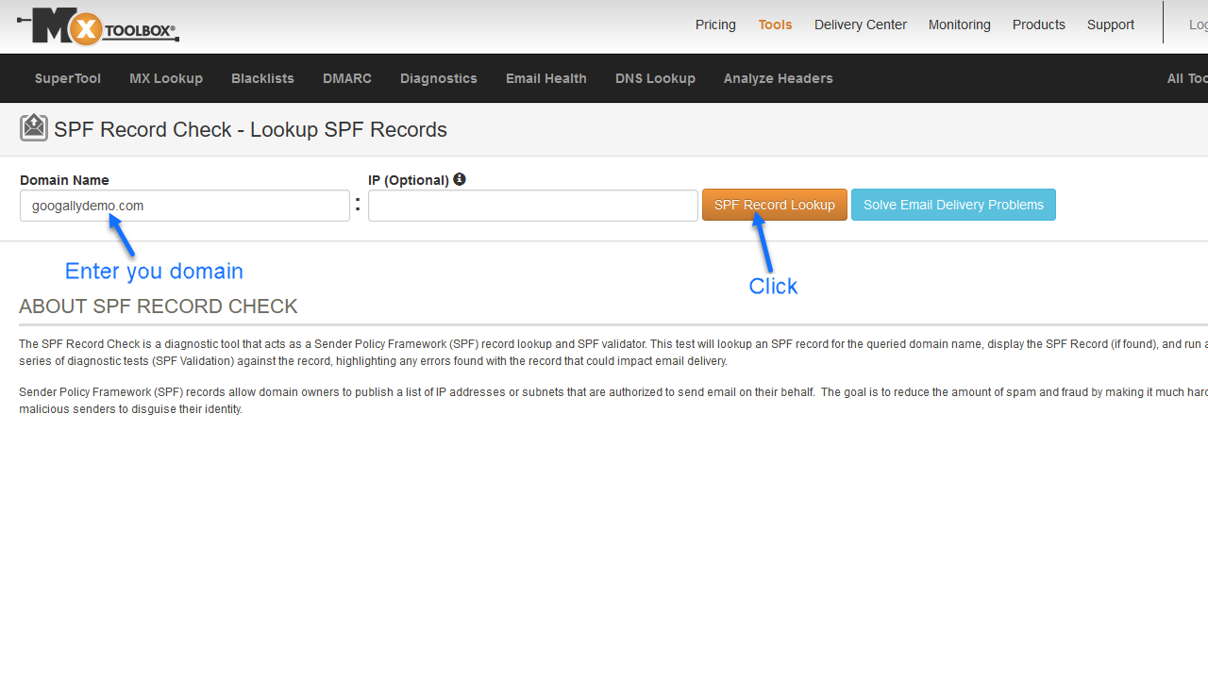Screen dimensions: 1208x679
Task: Focus the Domain Name input field
Action: [185, 206]
